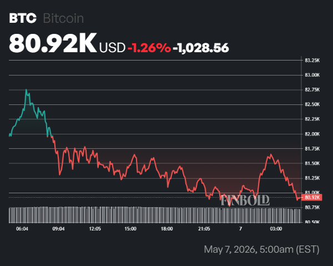Screen dimensions: 333x266
Task: Click the 82.50K price axis label
Action: click(x=312, y=104)
